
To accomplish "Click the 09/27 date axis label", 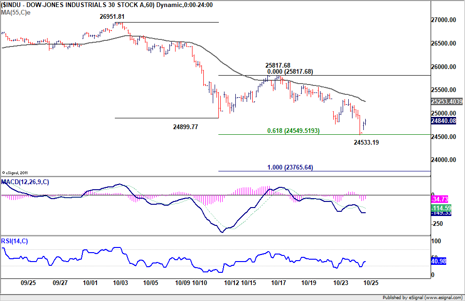I will [x=60, y=283].
